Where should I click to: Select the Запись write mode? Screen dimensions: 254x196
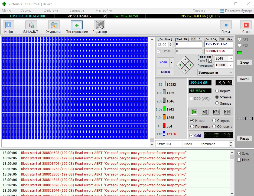pyautogui.click(x=217, y=103)
